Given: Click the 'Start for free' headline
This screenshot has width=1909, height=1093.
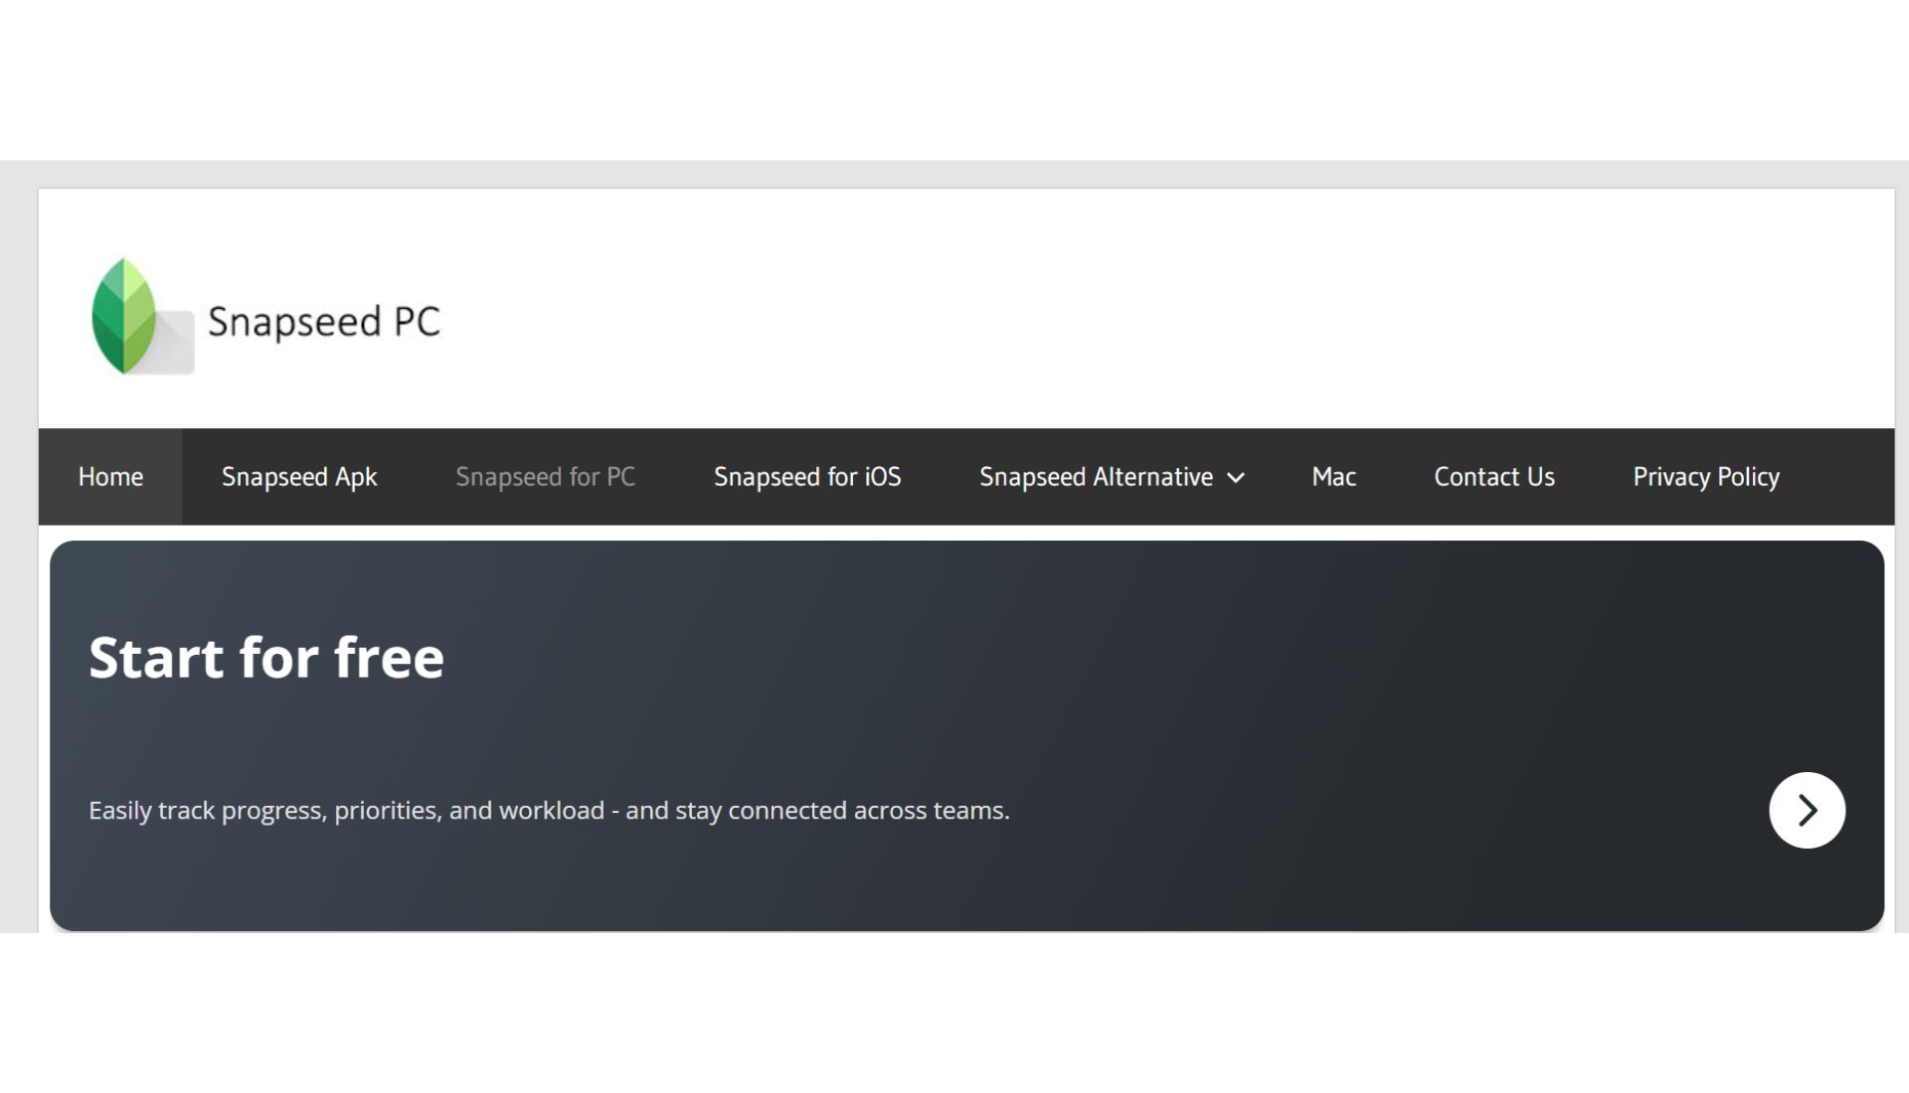Looking at the screenshot, I should click(266, 657).
